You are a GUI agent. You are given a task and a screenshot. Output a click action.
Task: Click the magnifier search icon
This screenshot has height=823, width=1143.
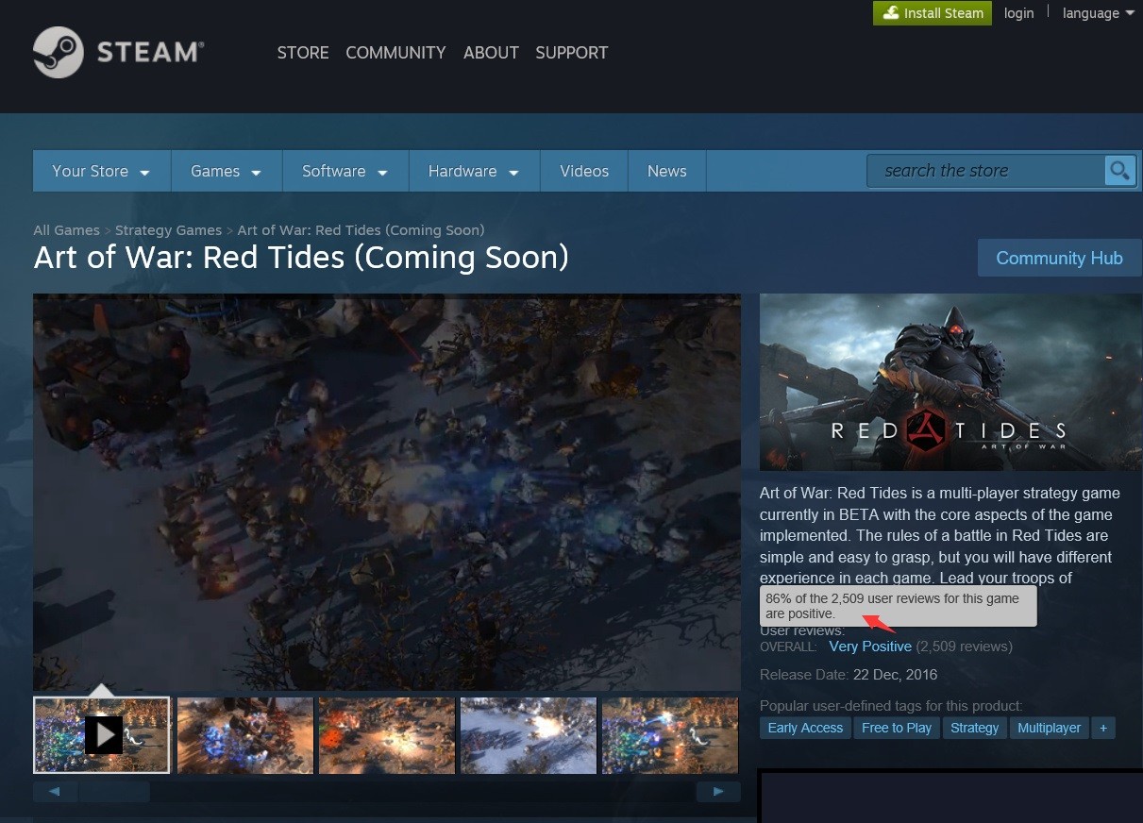click(1119, 171)
